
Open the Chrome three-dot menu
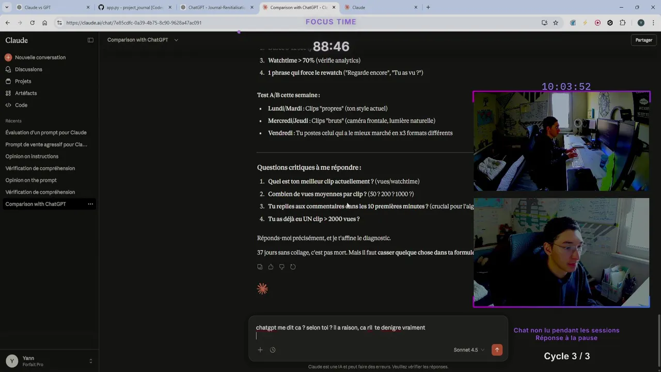point(653,23)
